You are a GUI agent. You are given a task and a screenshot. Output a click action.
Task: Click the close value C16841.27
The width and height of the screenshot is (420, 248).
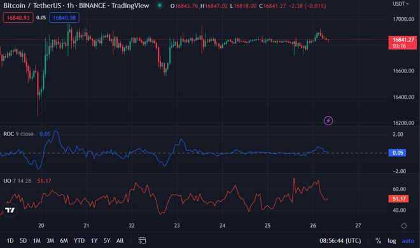click(272, 6)
